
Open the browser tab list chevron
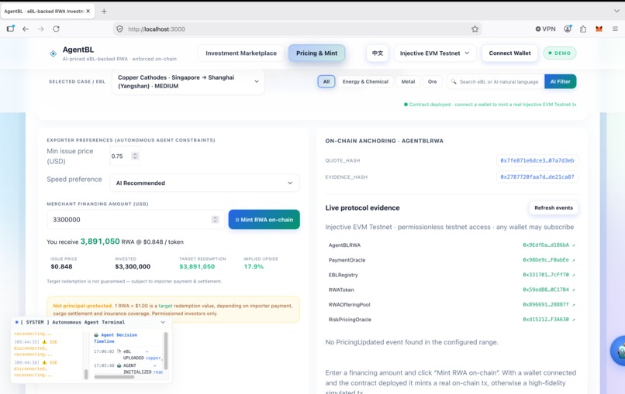616,11
